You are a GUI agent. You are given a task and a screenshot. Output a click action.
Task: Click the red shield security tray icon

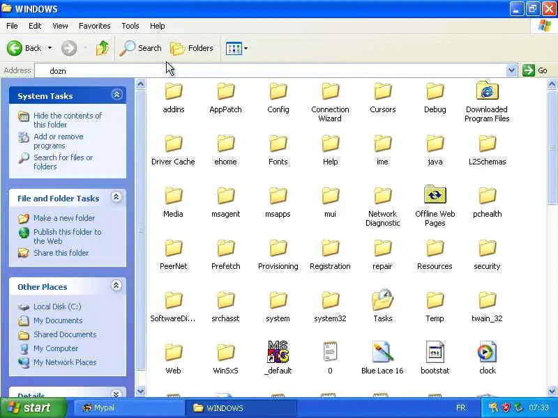click(505, 408)
